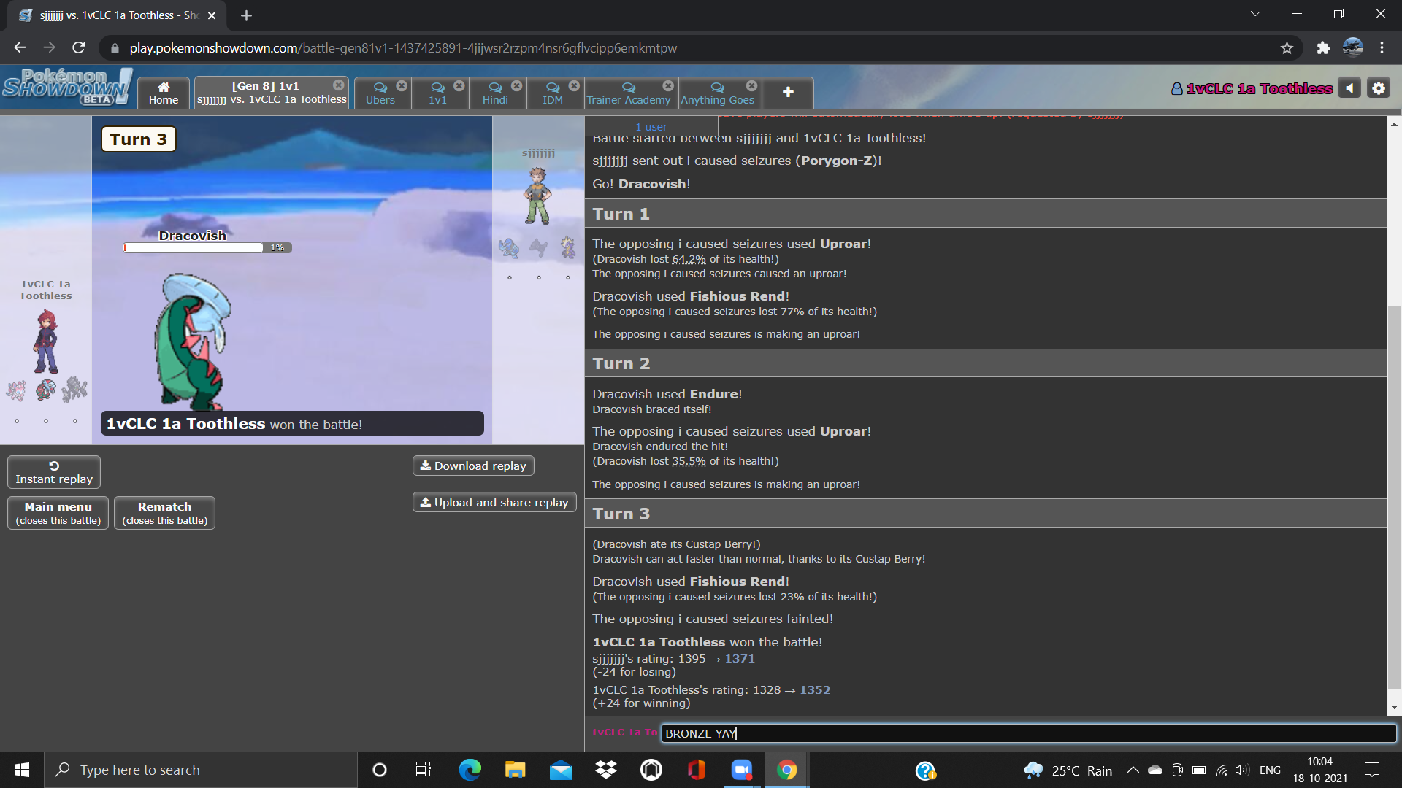1402x788 pixels.
Task: Open the Showdown options gear
Action: (x=1379, y=88)
